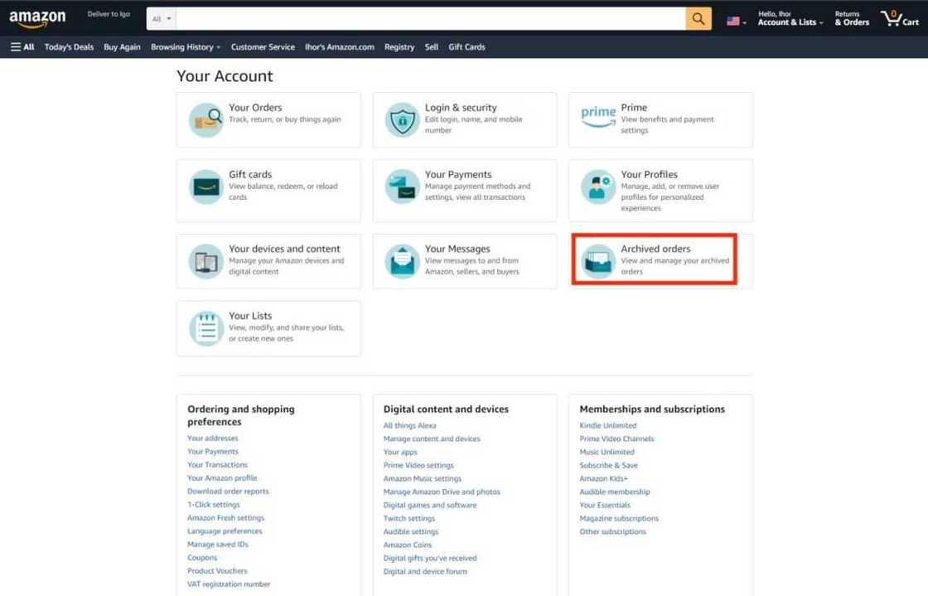Screen dimensions: 928x596
Task: Open the Your Transactions link
Action: point(217,465)
